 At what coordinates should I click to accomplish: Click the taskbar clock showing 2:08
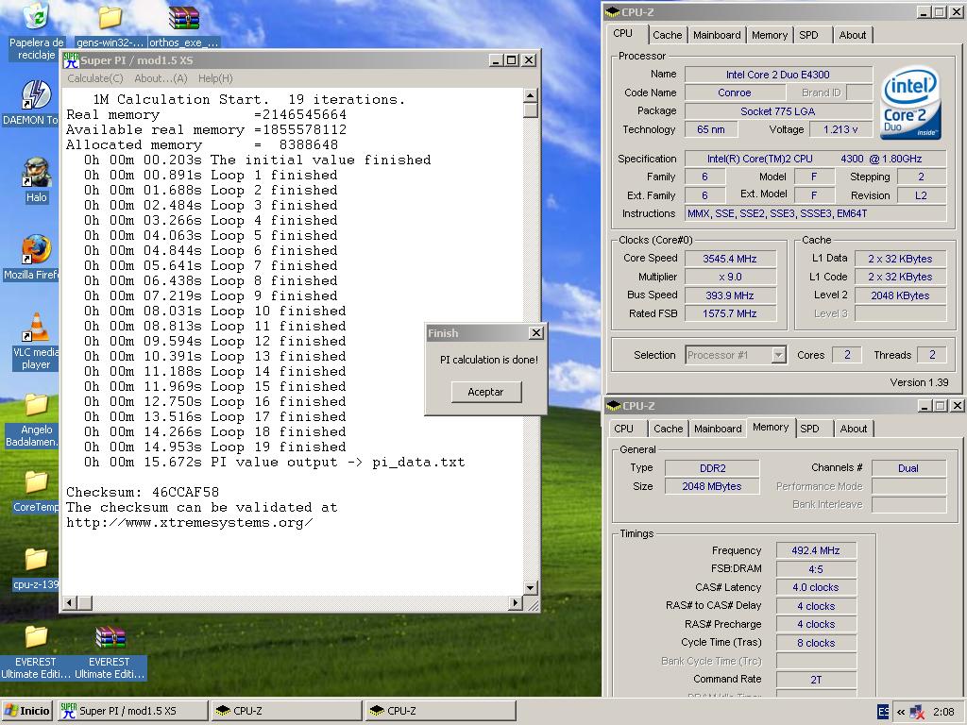coord(943,712)
